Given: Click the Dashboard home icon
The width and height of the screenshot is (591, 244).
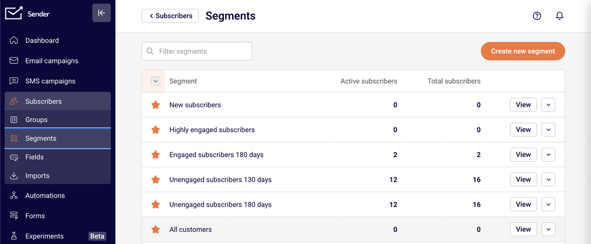Looking at the screenshot, I should tap(14, 40).
